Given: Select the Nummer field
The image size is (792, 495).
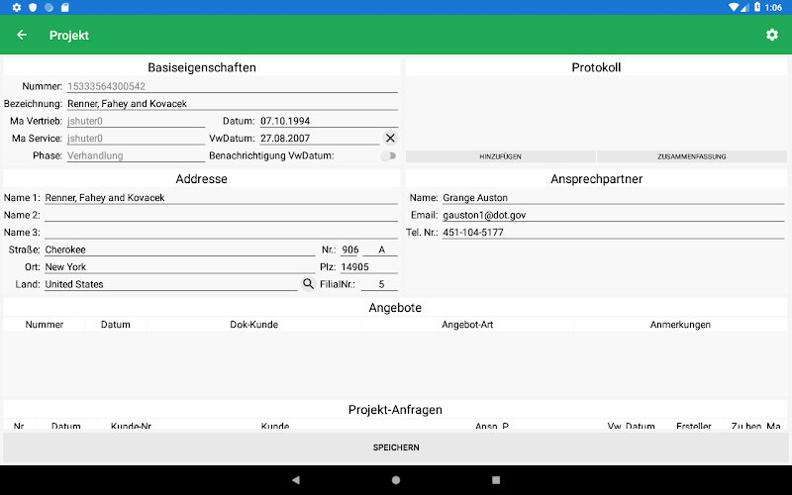Looking at the screenshot, I should [233, 86].
